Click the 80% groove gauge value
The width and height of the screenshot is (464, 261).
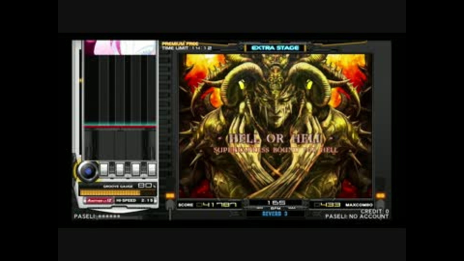point(147,186)
